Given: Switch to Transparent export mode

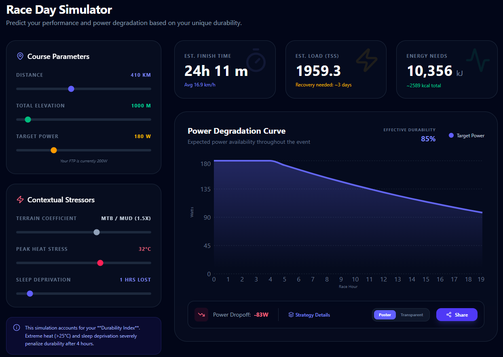Looking at the screenshot, I should [x=412, y=315].
